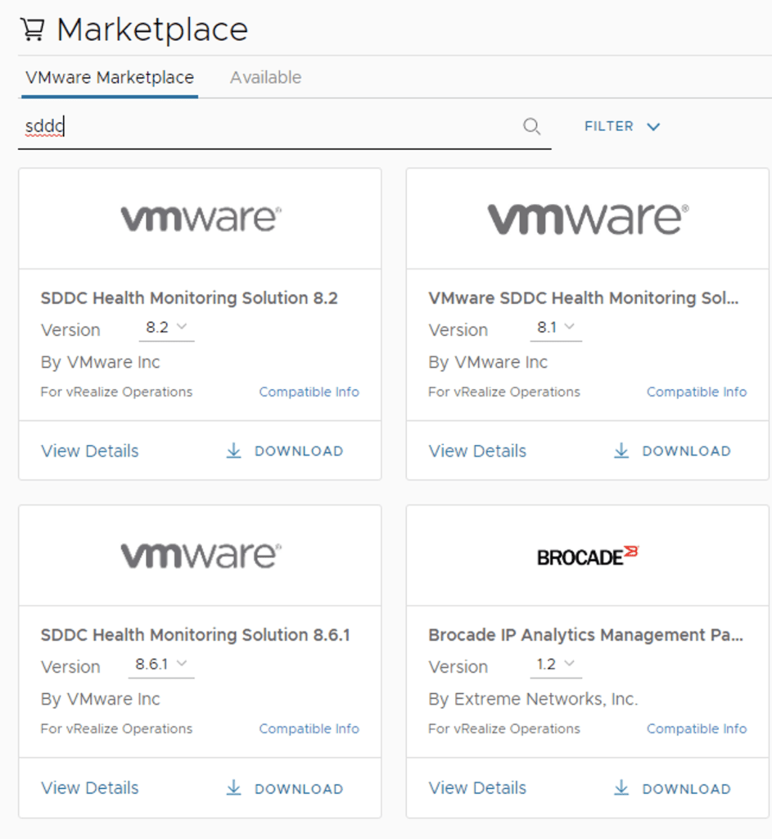
Task: Expand the FILTER dropdown
Action: [x=621, y=126]
